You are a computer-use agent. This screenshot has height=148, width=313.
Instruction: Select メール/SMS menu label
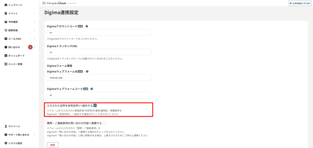[15, 39]
